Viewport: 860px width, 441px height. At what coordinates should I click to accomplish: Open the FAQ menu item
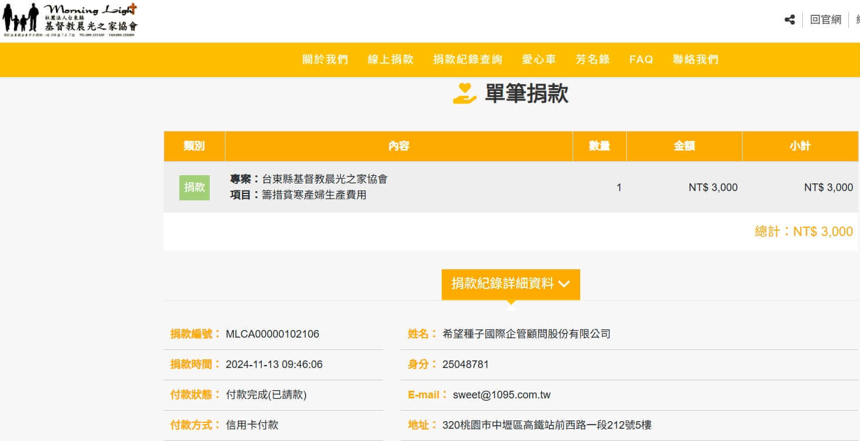coord(641,60)
